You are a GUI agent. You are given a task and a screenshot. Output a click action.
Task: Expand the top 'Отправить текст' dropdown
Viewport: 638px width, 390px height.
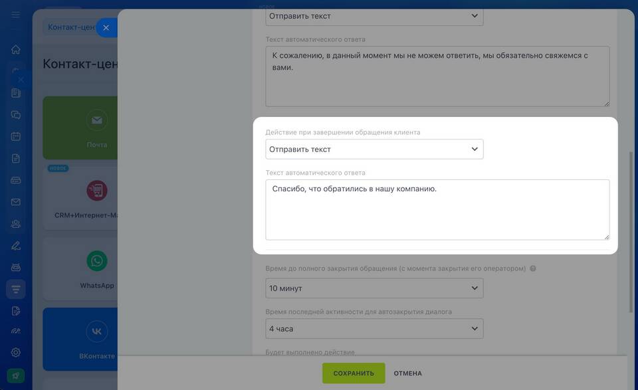tap(374, 16)
